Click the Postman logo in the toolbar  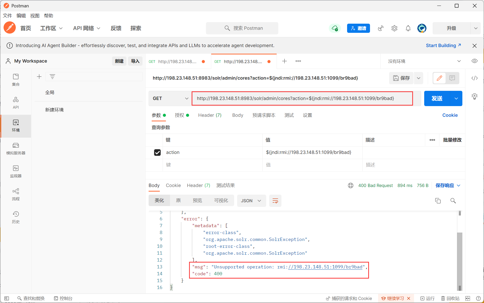10,28
